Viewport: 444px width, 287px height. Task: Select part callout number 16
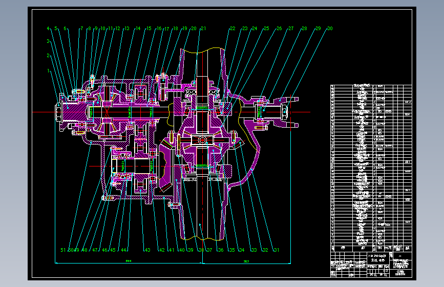(159, 29)
